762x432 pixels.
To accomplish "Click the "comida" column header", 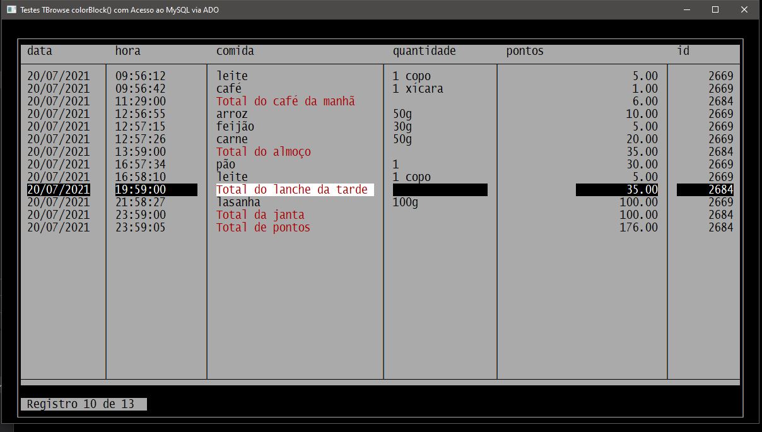I will pos(235,51).
